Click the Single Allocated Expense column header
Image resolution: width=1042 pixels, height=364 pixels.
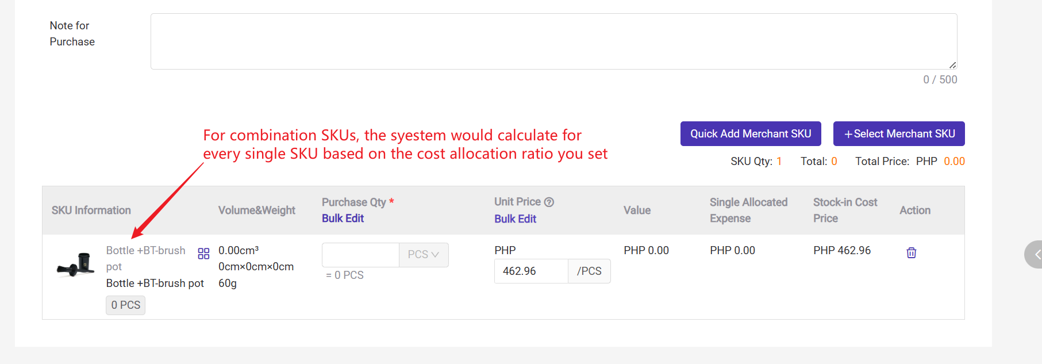748,210
